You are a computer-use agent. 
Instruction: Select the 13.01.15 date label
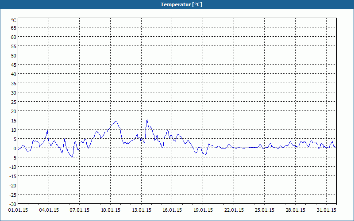(x=141, y=210)
